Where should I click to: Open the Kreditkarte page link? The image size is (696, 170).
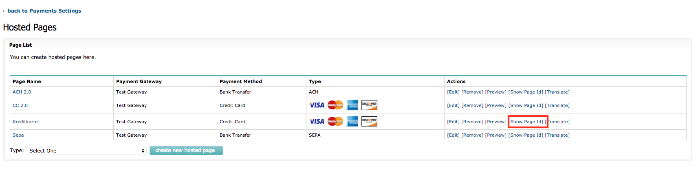[x=25, y=122]
